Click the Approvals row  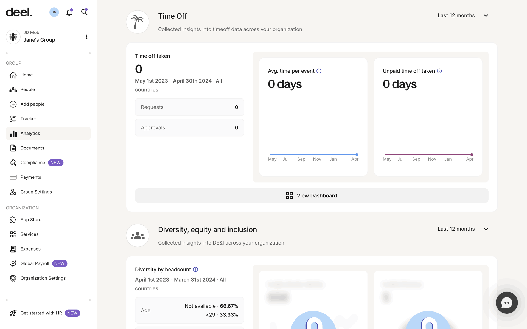(x=189, y=127)
